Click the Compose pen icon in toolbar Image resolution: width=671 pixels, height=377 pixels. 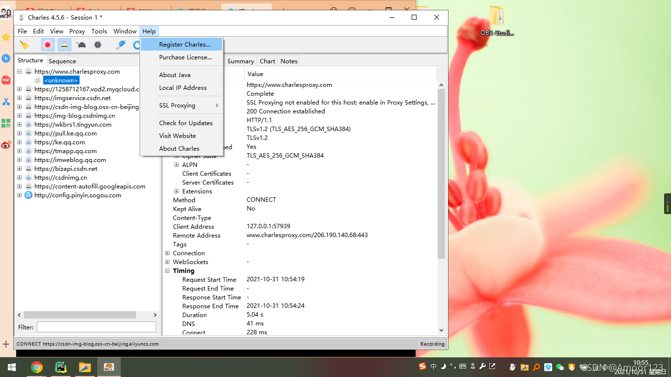(121, 45)
